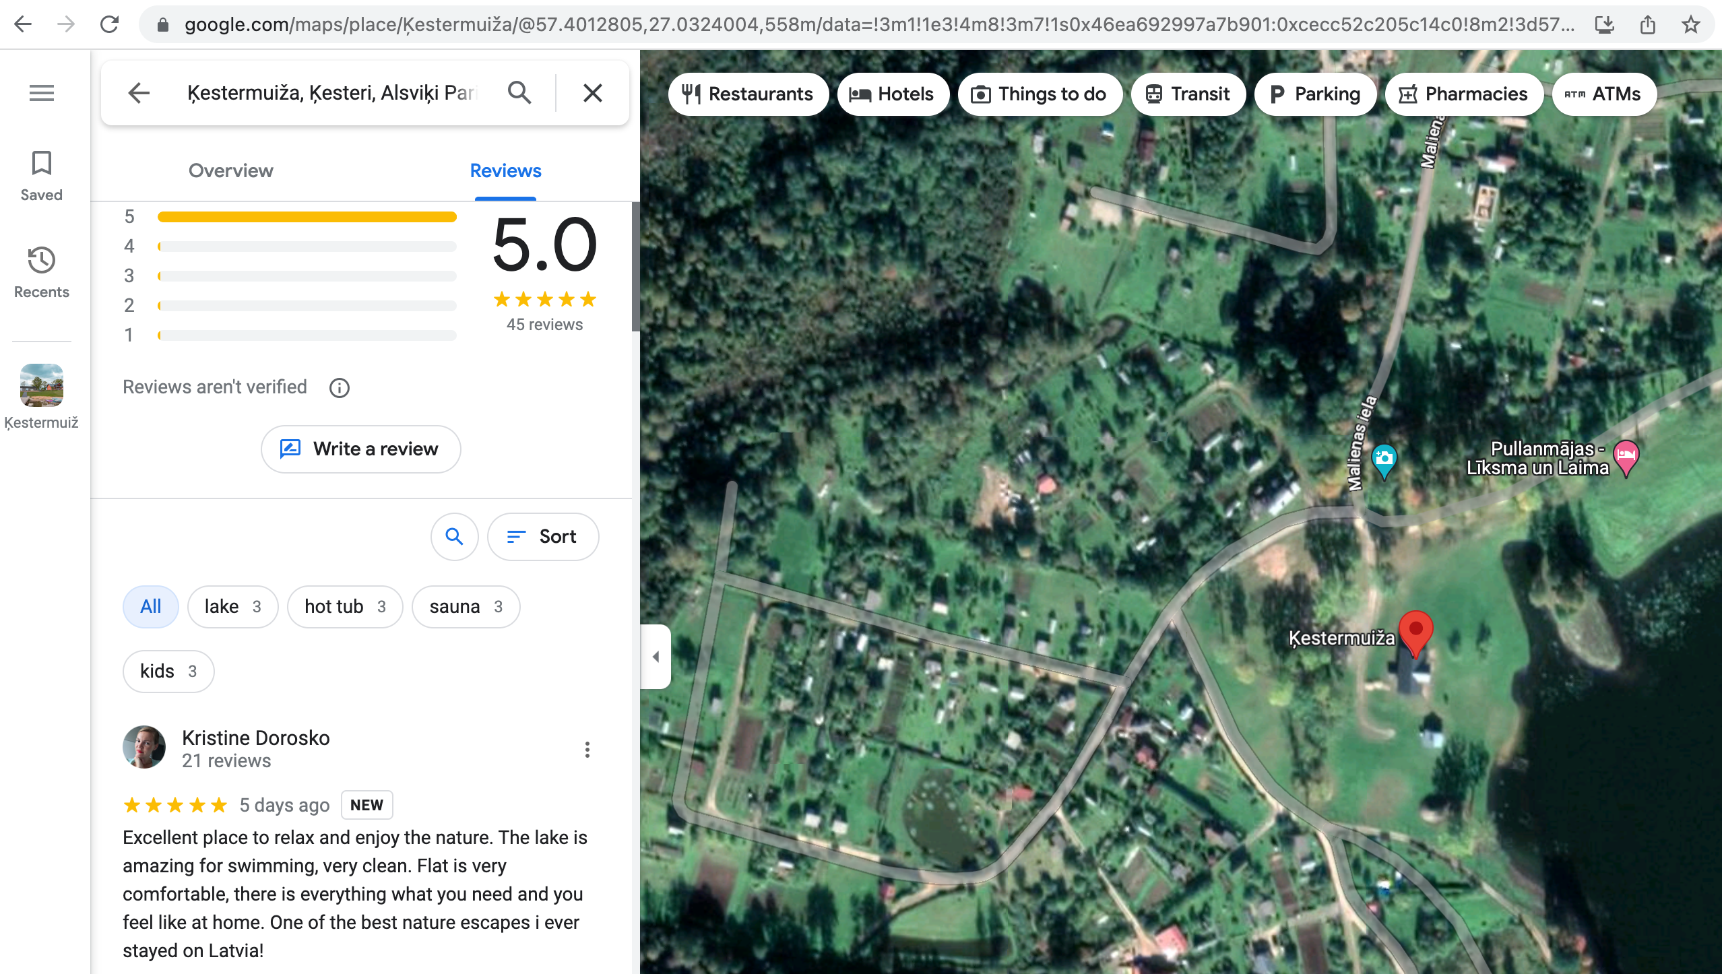Switch to the Overview tab
Viewport: 1722px width, 974px height.
230,170
